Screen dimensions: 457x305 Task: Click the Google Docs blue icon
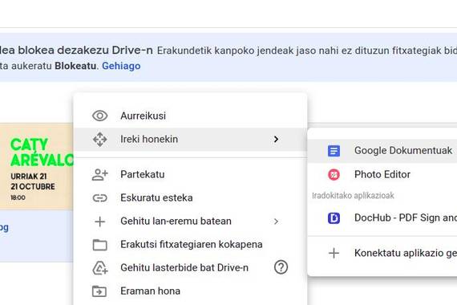(x=334, y=151)
